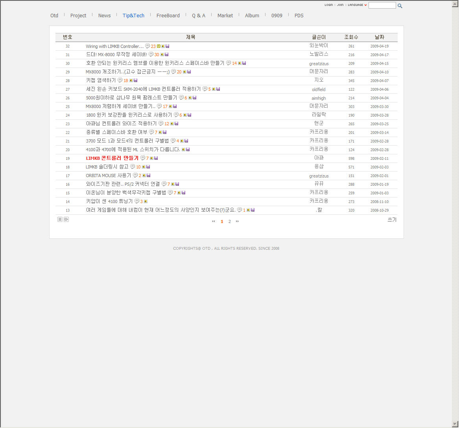Click disk icon on row 13 게임 사양 post
This screenshot has height=428, width=459.
tap(253, 210)
